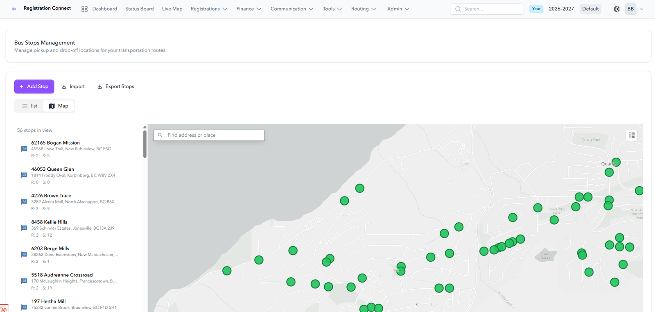Click the Find address or place field
Image resolution: width=655 pixels, height=312 pixels.
tap(209, 135)
